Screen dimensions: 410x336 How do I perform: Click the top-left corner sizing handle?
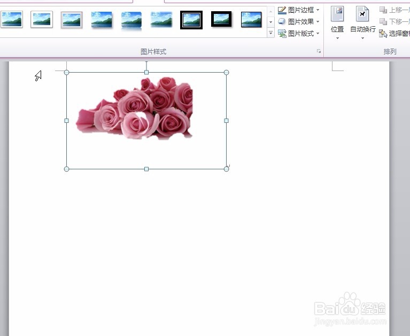click(x=66, y=72)
